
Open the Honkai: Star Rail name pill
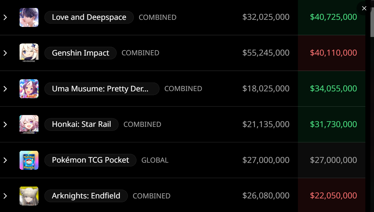(x=81, y=124)
